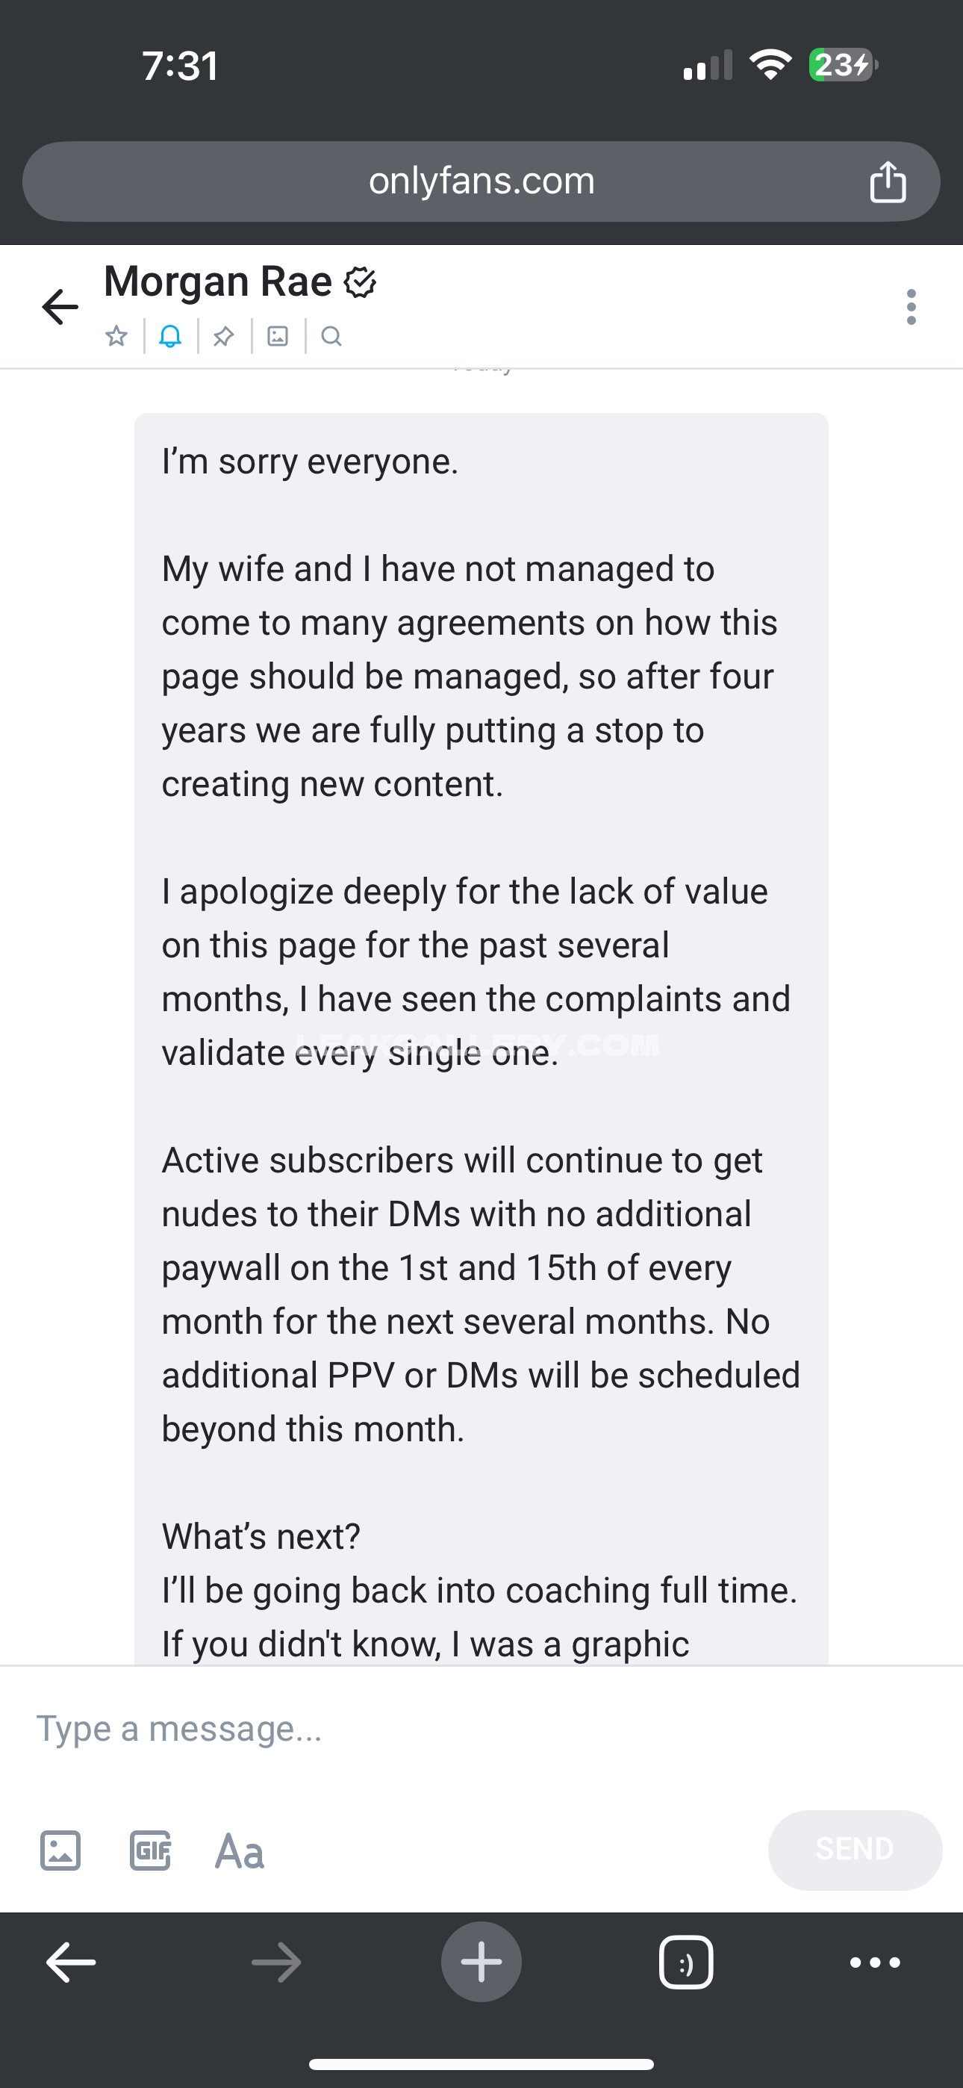Open the browser tab switcher
This screenshot has height=2088, width=963.
coord(686,1963)
